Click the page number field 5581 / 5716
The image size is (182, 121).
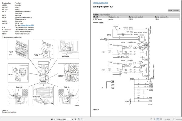pyautogui.click(x=64, y=119)
